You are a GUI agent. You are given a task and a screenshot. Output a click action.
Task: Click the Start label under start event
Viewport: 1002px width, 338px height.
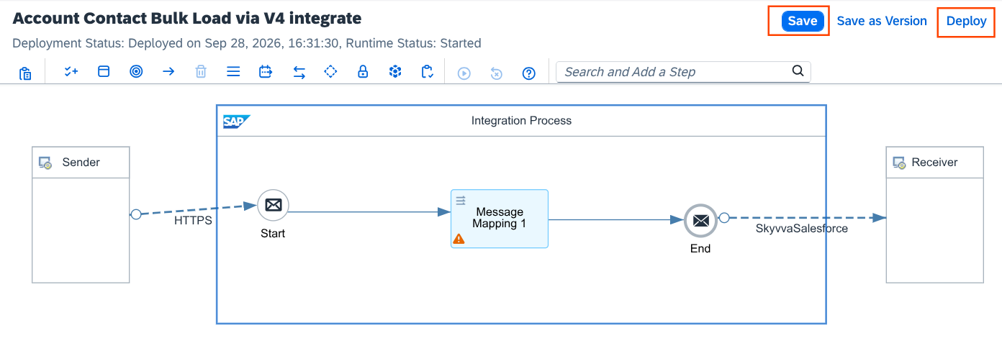[x=273, y=233]
